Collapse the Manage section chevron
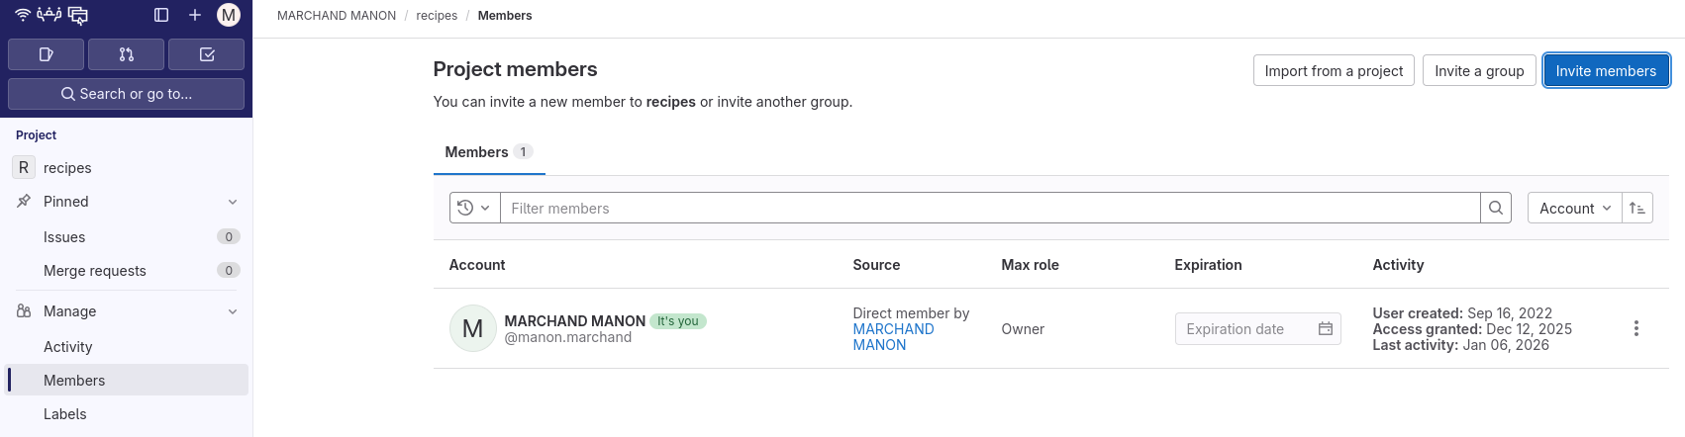This screenshot has height=437, width=1685. click(233, 311)
